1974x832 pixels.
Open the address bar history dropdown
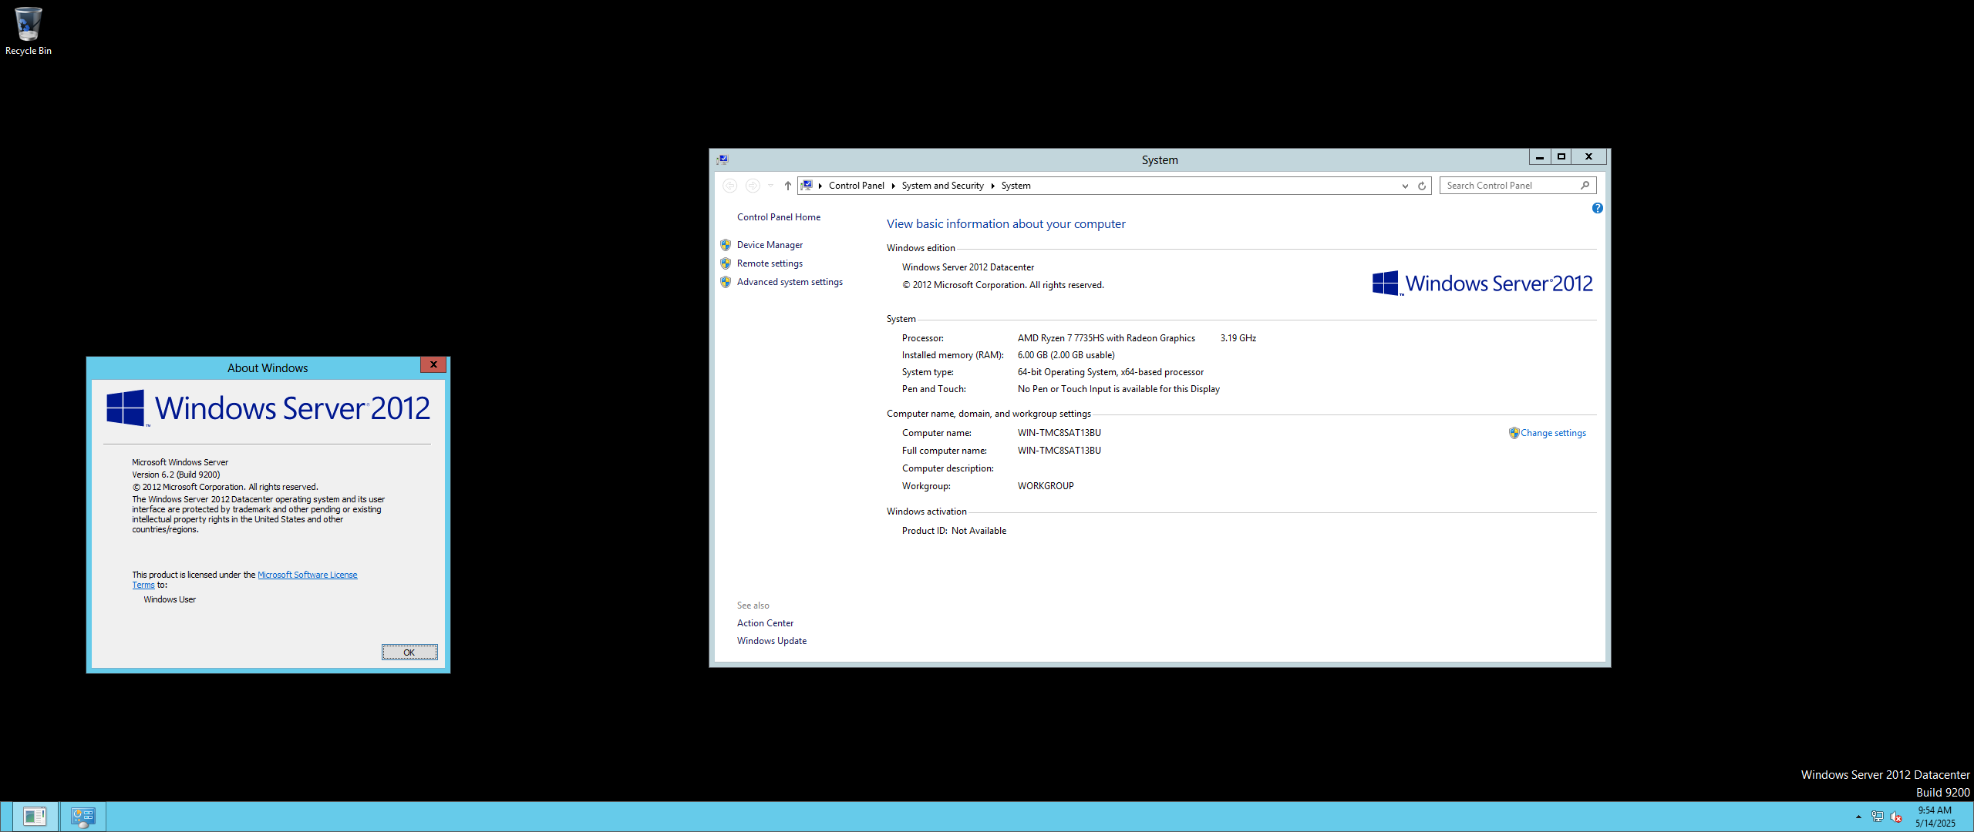click(1405, 186)
